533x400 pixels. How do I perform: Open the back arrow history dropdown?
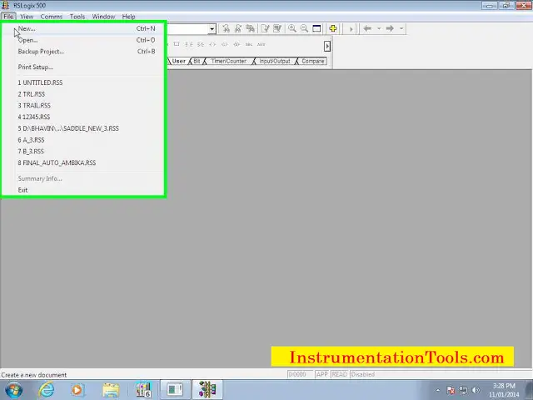(x=379, y=28)
